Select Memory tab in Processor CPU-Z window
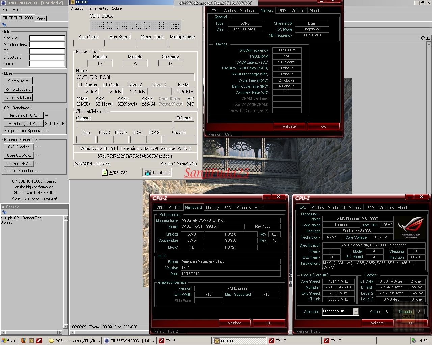Viewport: 432px width, 345px height. tap(355, 208)
